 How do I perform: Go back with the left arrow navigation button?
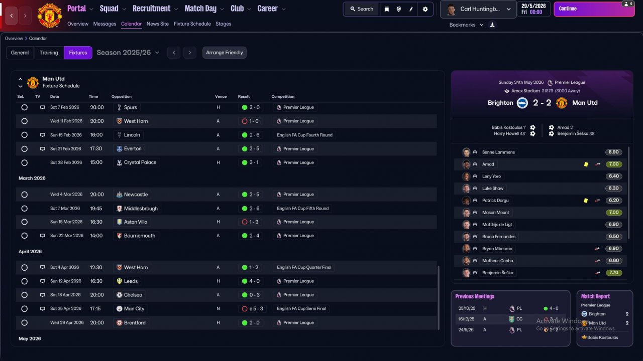click(12, 16)
